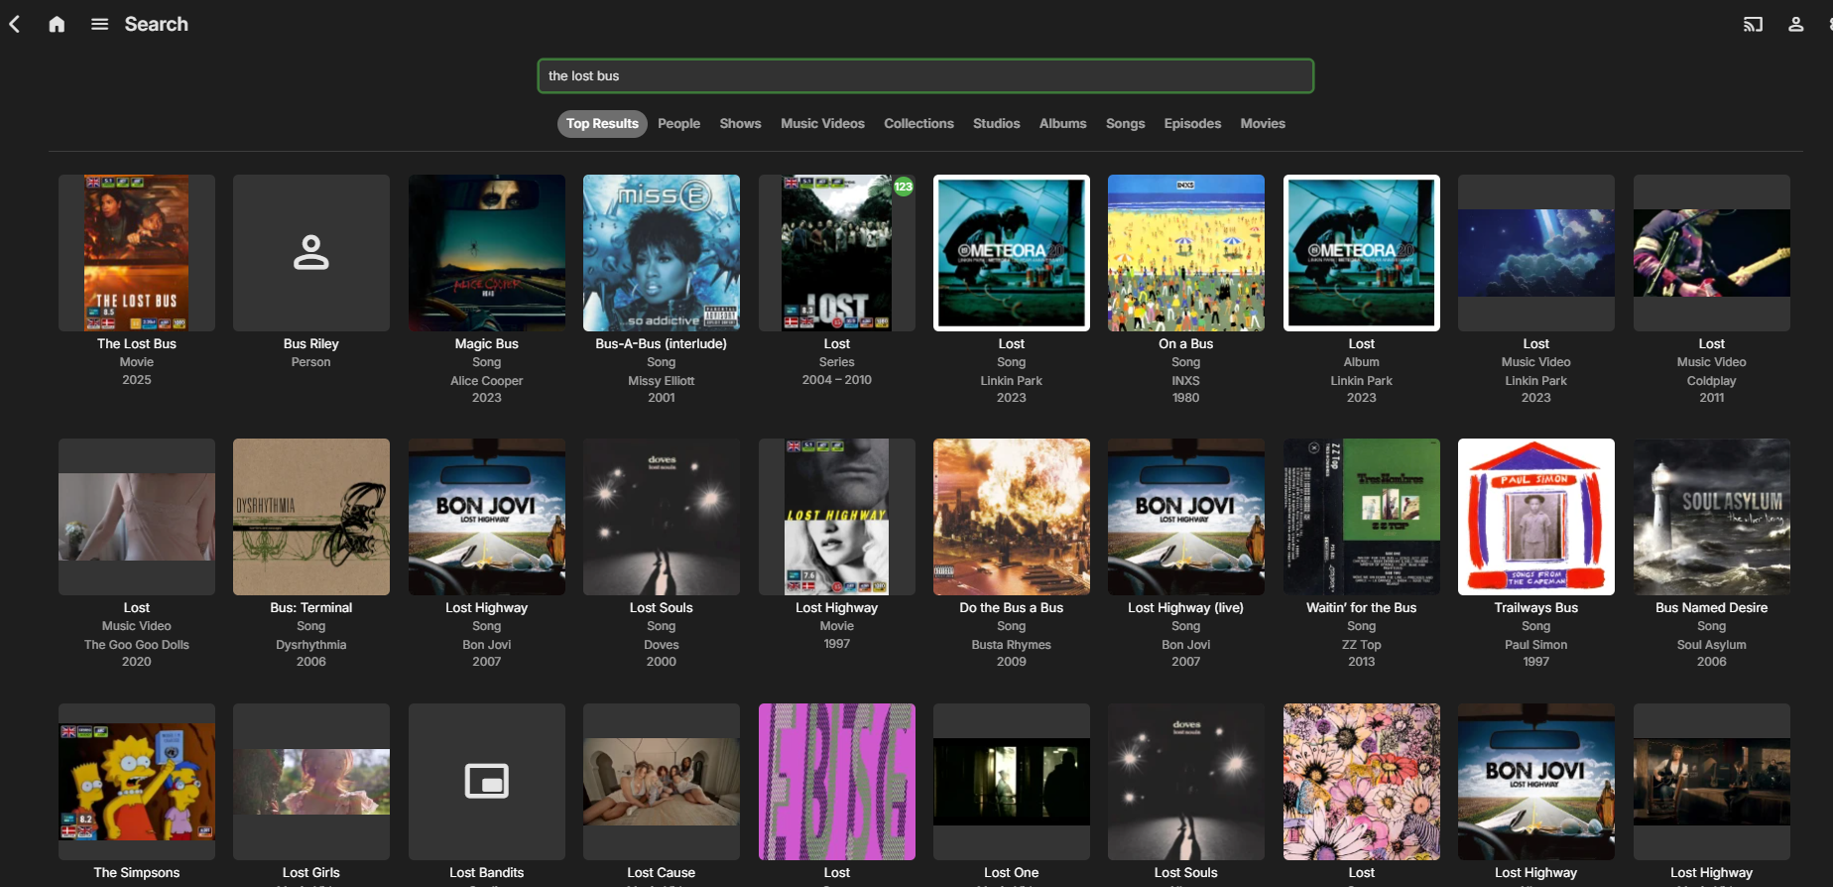Click the search field containing 'the lost bus'
The image size is (1833, 887).
[x=925, y=76]
